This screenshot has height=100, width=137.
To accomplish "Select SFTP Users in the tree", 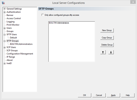I will [x=12, y=34].
